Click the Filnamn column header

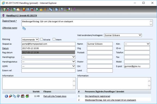pyautogui.click(x=47, y=92)
